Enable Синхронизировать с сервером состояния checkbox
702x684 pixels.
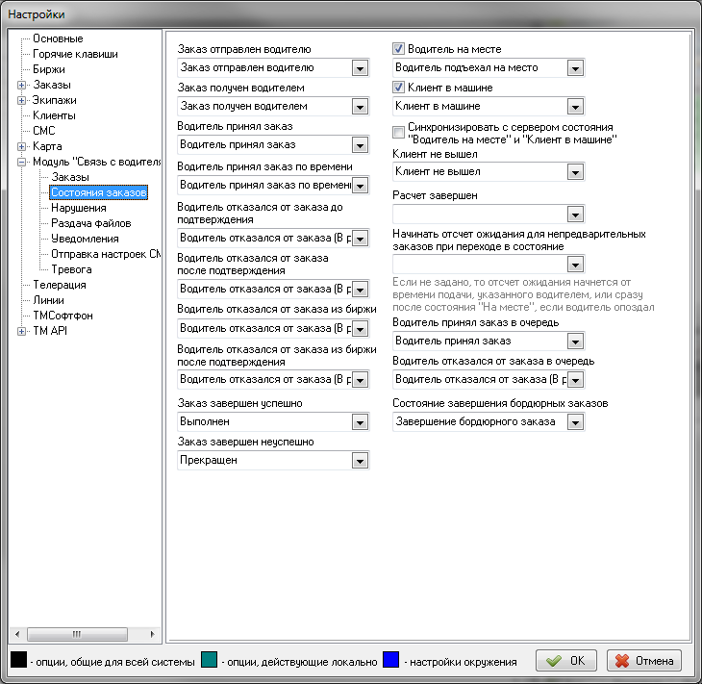coord(399,132)
